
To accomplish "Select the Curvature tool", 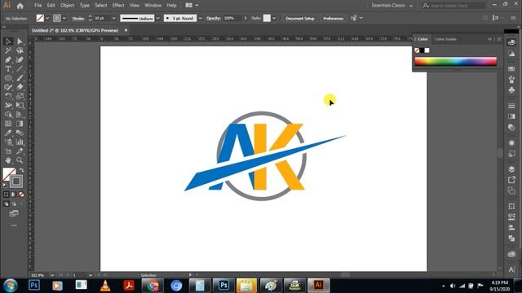I will click(x=20, y=59).
